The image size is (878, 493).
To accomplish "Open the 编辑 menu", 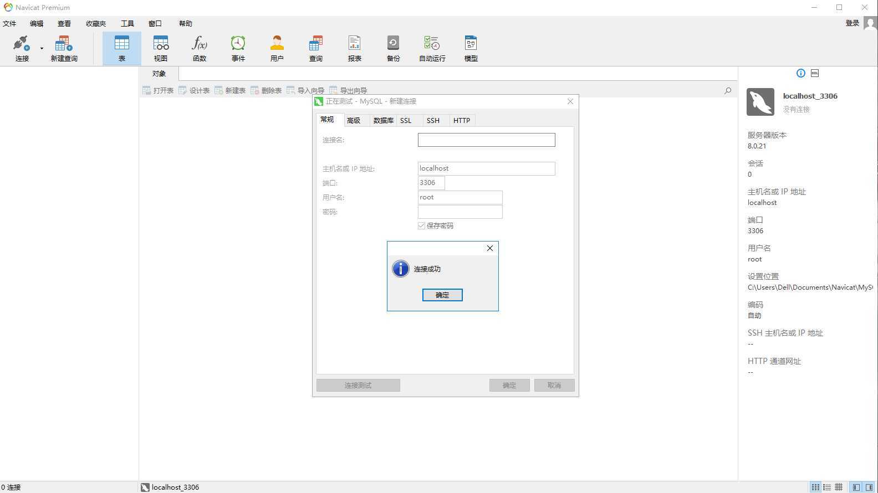I will [37, 23].
